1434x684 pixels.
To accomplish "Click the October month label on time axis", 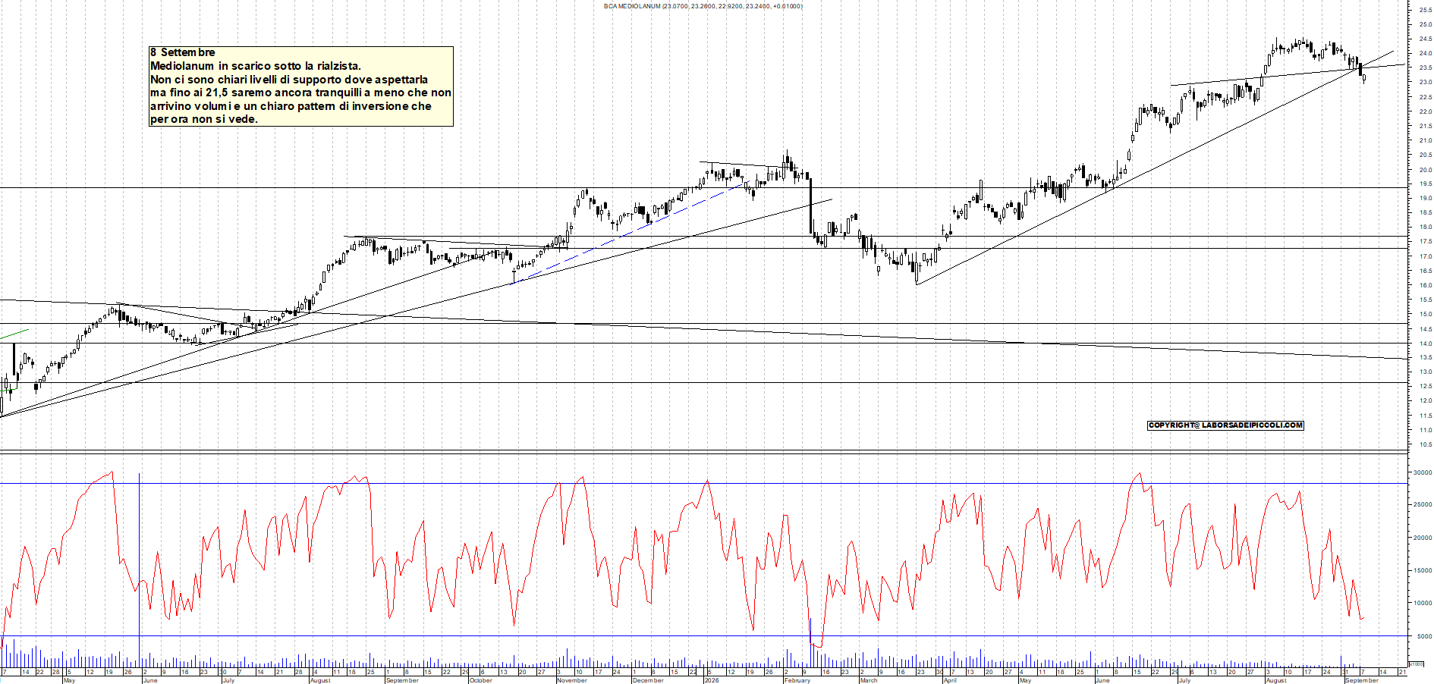I will click(x=481, y=680).
